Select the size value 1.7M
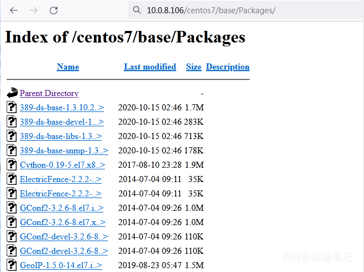 194,108
